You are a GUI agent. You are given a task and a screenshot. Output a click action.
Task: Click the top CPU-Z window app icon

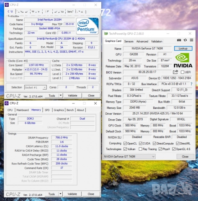pyautogui.click(x=7, y=5)
